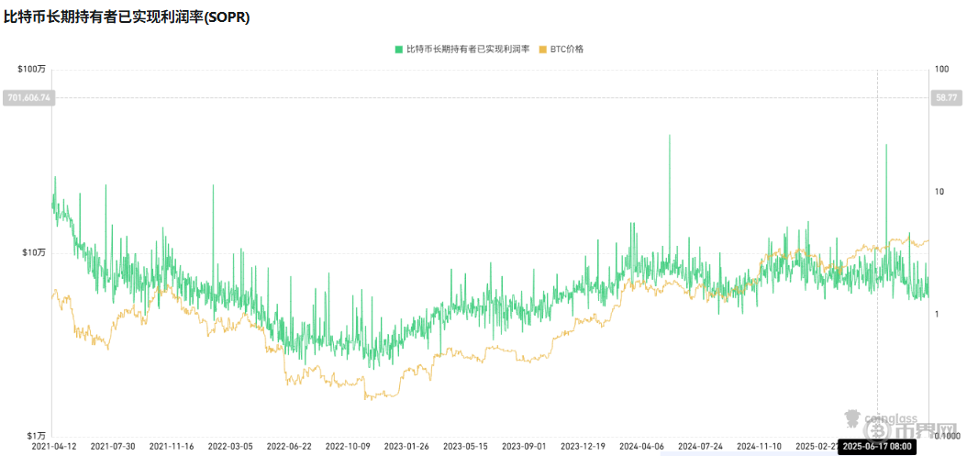Click the 701,606.74 left axis value tag

pos(28,97)
